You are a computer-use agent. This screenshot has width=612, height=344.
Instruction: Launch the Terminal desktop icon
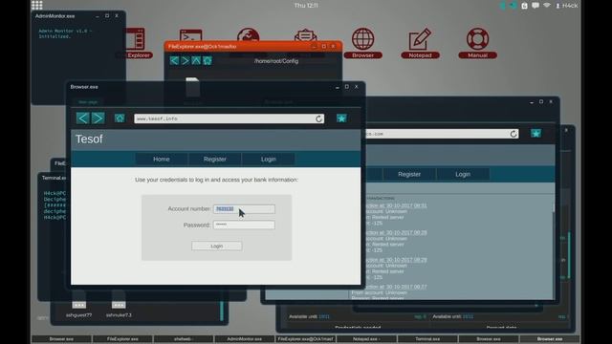(x=191, y=35)
